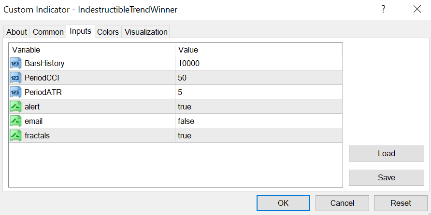431x215 pixels.
Task: Go to the Visualization tab
Action: [x=146, y=32]
